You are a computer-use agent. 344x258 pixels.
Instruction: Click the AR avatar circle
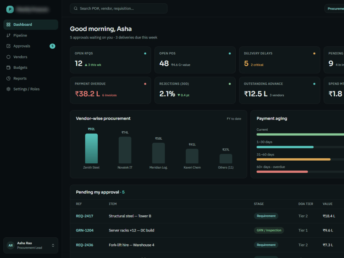point(11,246)
